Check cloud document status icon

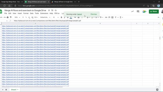pyautogui.click(x=56, y=10)
